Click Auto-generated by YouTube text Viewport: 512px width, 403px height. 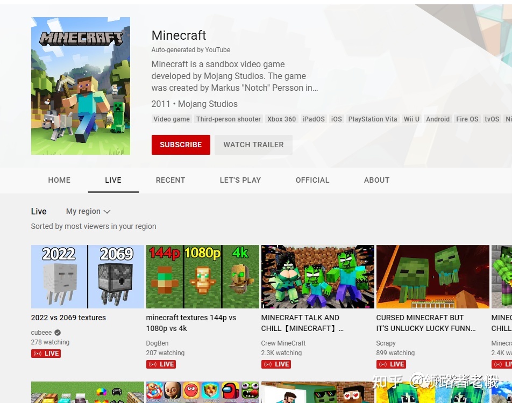point(191,50)
